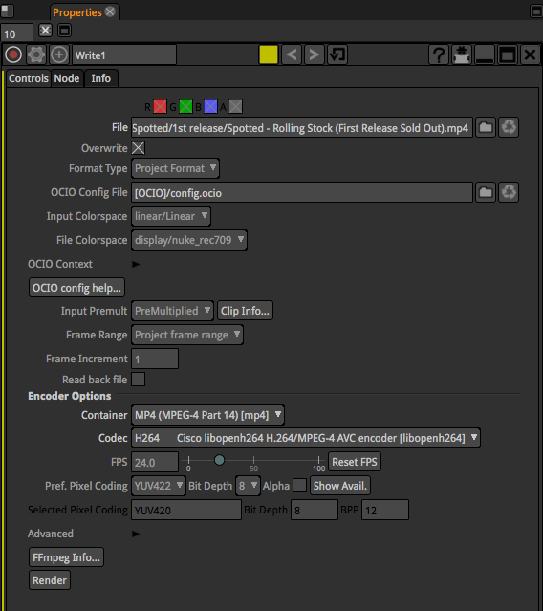
Task: Switch to the Node tab
Action: [67, 78]
